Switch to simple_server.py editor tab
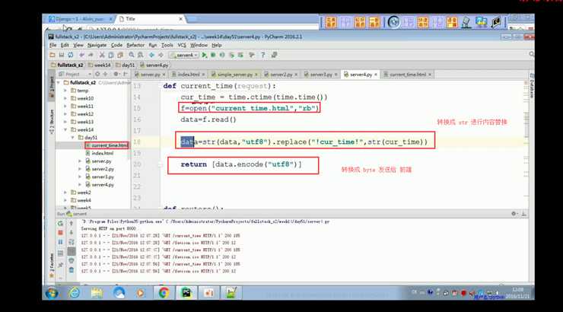563x312 pixels. coord(235,75)
